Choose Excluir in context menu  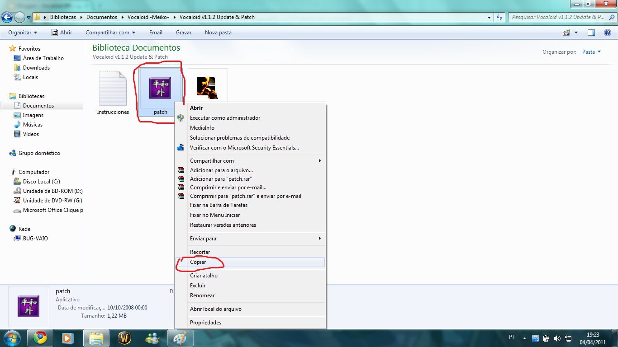(x=250, y=286)
